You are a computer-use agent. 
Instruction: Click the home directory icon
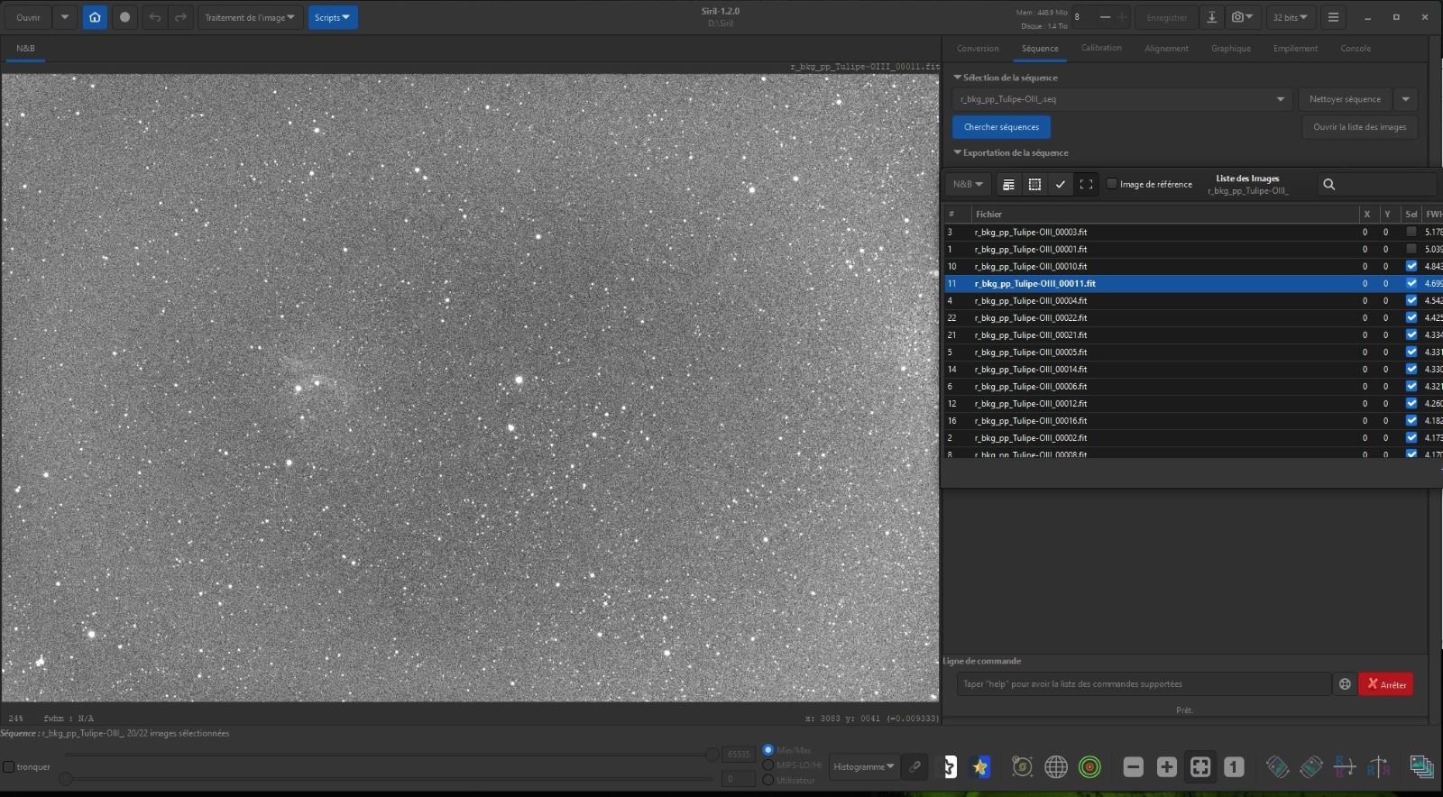pyautogui.click(x=95, y=17)
